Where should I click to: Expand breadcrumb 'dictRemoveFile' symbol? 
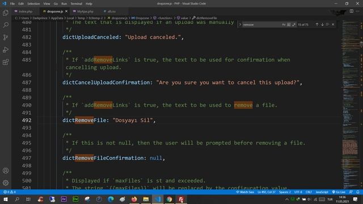[205, 18]
